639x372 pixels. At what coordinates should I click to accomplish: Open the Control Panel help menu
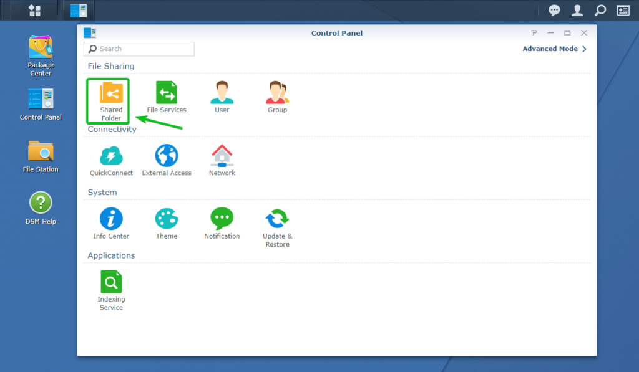534,32
